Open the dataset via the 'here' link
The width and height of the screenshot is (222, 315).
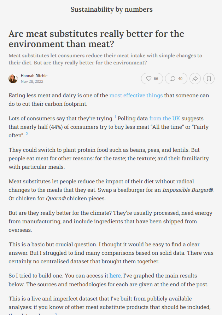115,276
